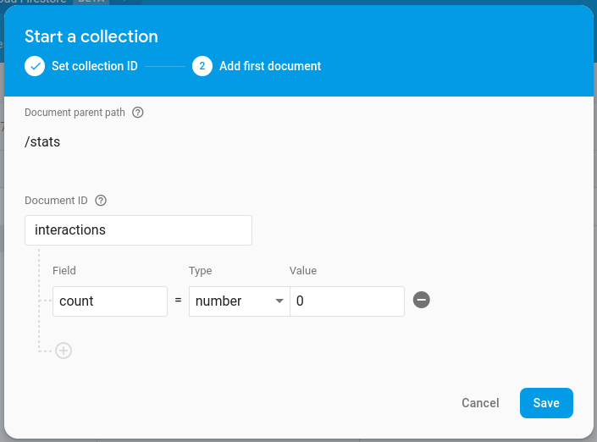Add a new field with plus icon
The image size is (597, 442).
(x=64, y=351)
